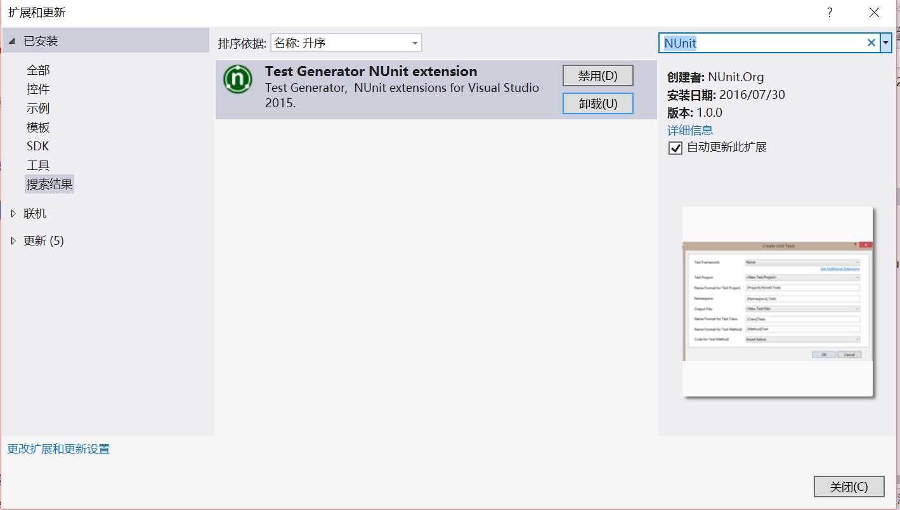The image size is (900, 510).
Task: Expand the 更新 (5) section
Action: [13, 241]
